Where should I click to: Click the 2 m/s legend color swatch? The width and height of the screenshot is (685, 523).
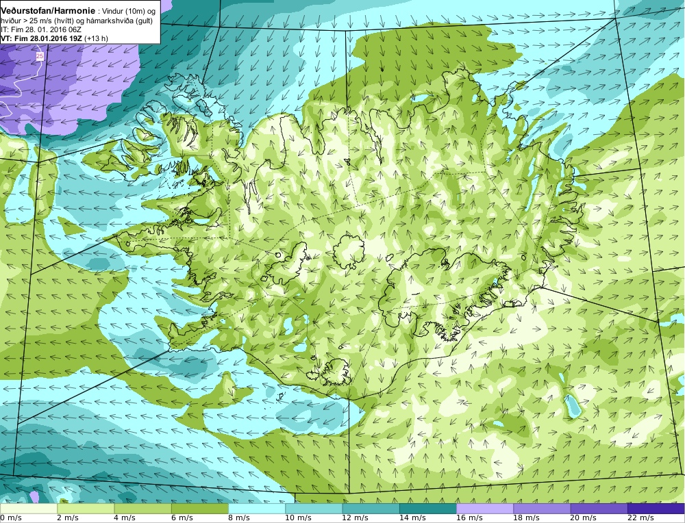tap(86, 509)
